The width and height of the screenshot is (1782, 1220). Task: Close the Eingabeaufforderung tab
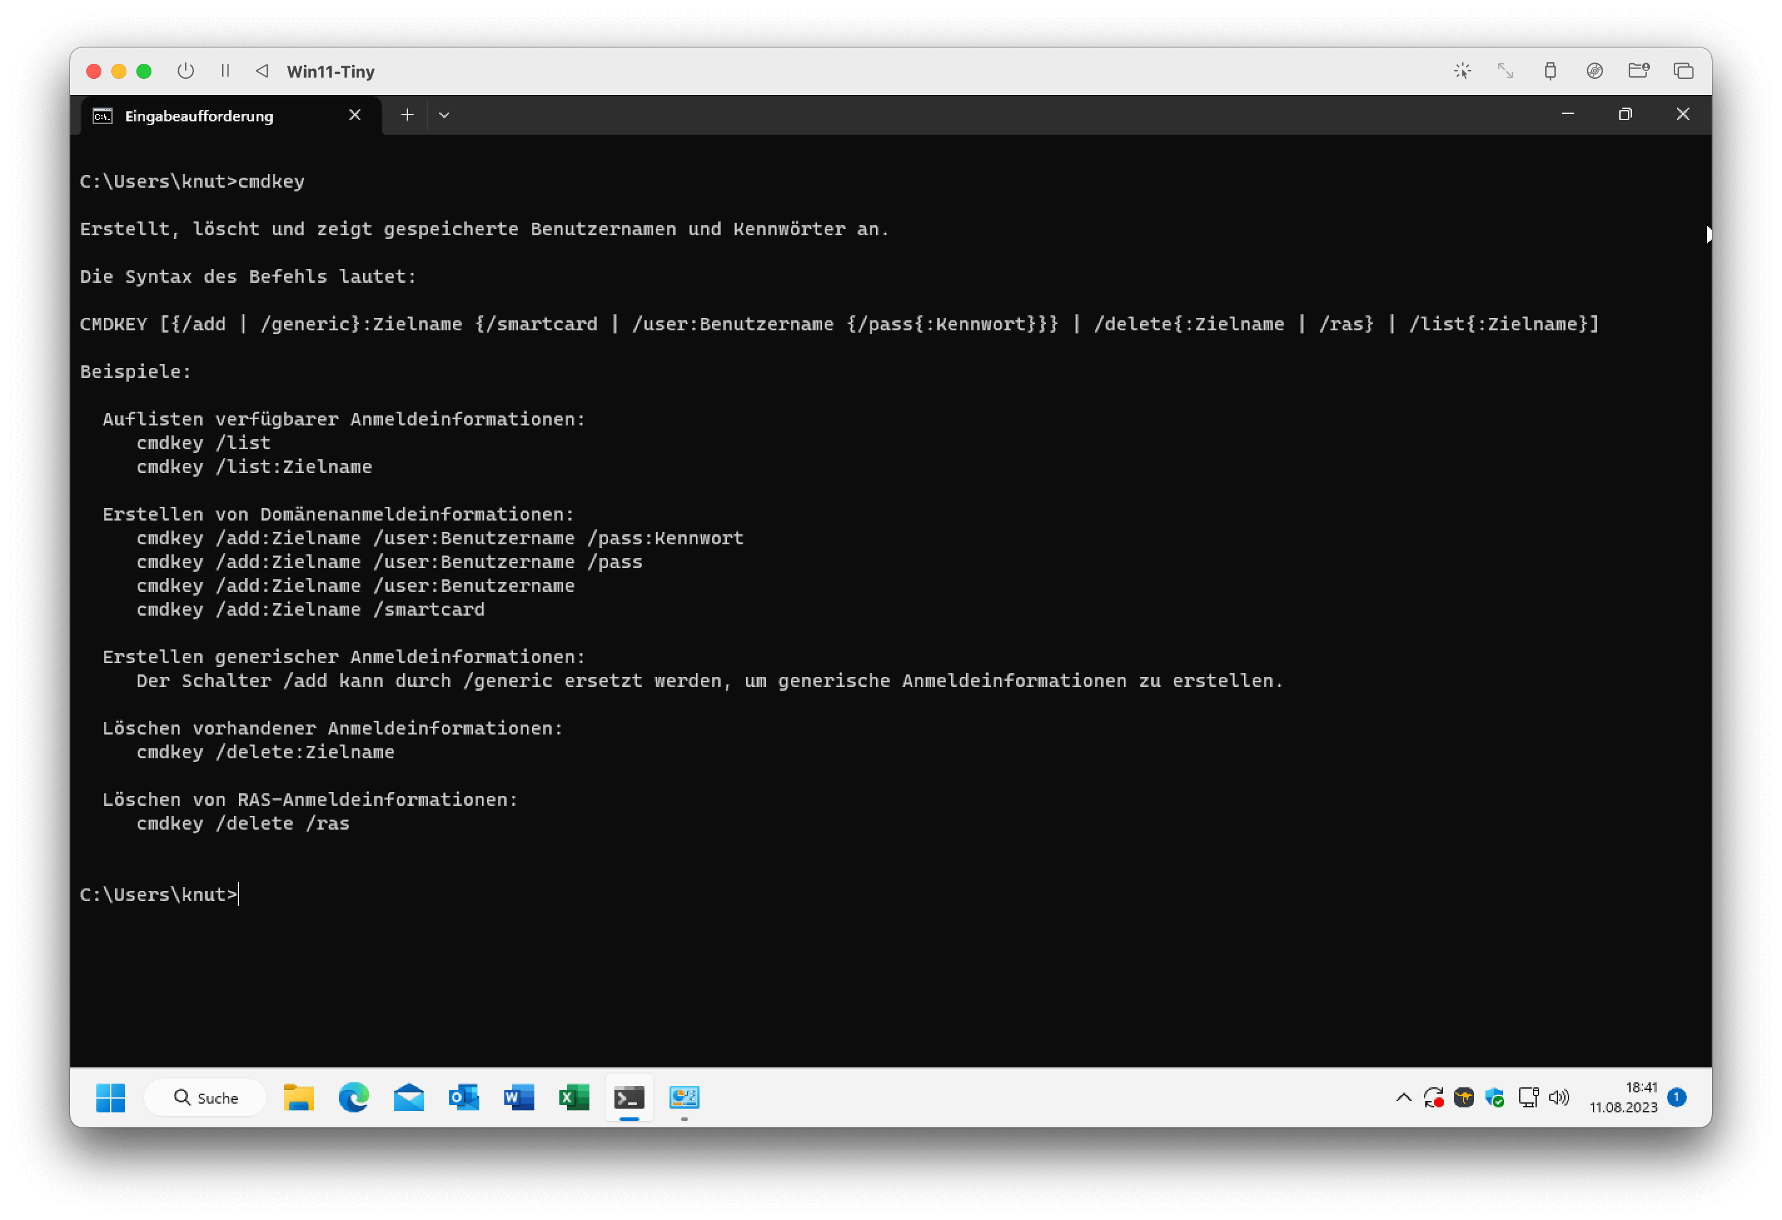(354, 115)
